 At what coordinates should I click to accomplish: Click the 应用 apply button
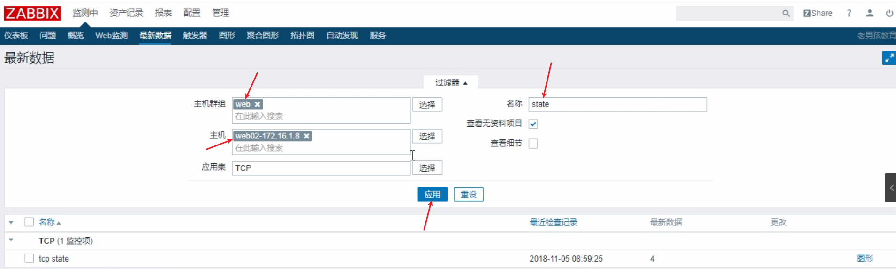click(x=433, y=194)
